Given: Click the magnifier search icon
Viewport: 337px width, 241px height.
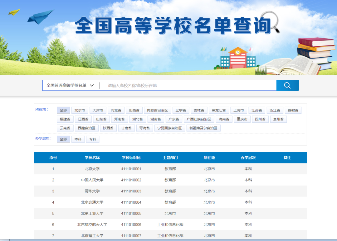Looking at the screenshot, I should [287, 85].
